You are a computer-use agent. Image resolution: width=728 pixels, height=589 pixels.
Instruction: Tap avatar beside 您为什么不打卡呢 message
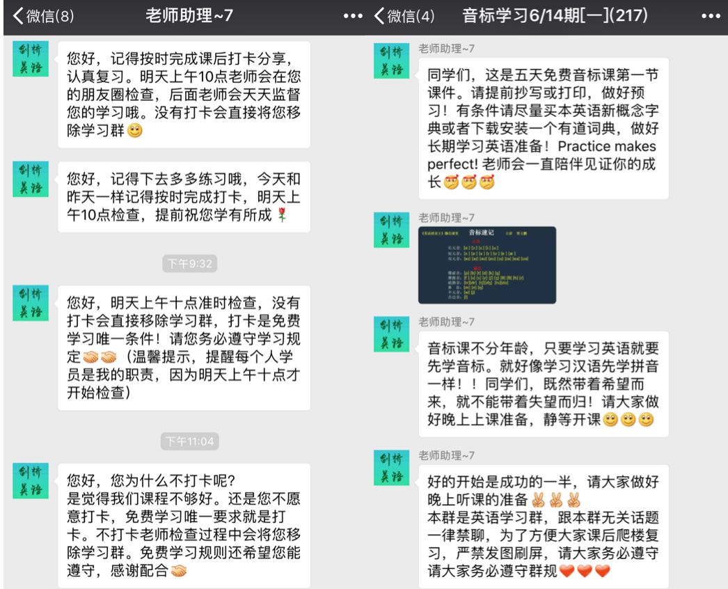(31, 481)
